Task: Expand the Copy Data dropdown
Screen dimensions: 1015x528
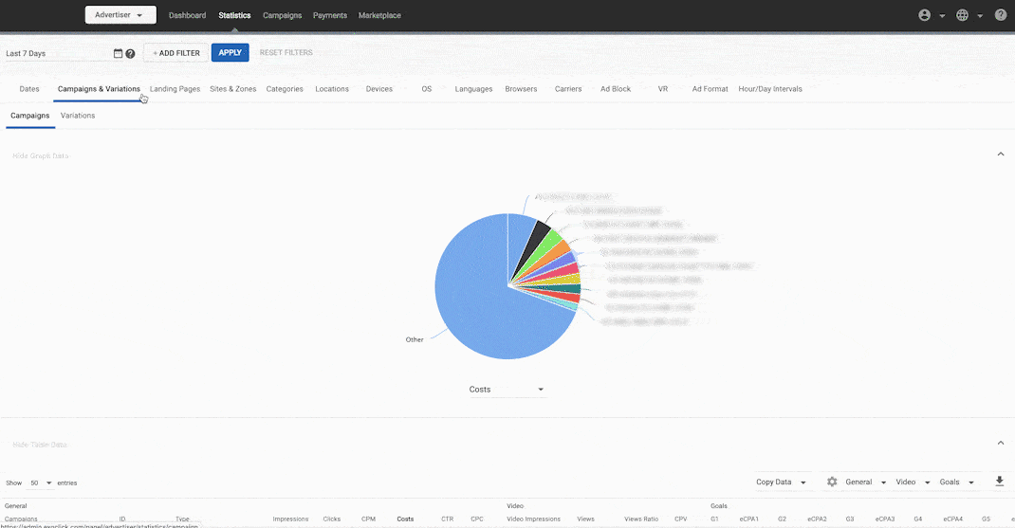Action: coord(781,482)
